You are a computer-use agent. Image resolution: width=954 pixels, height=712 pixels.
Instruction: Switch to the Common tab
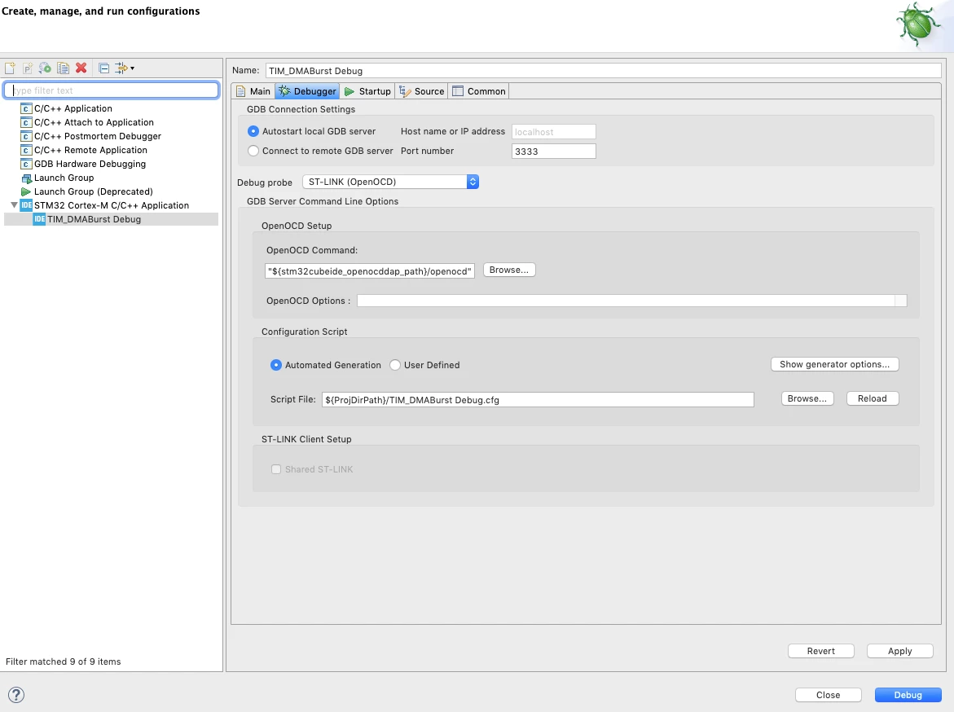pyautogui.click(x=479, y=91)
